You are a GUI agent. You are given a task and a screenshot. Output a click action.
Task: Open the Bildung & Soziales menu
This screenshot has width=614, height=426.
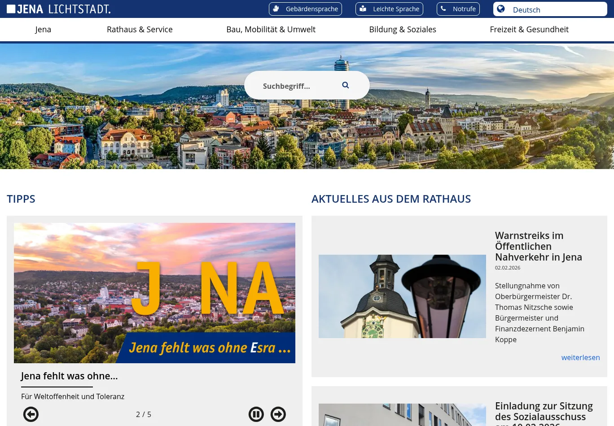[x=403, y=30]
